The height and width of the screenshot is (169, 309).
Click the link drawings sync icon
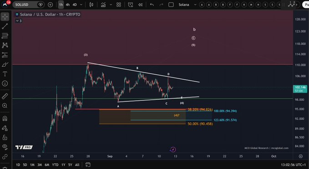[x=5, y=156]
